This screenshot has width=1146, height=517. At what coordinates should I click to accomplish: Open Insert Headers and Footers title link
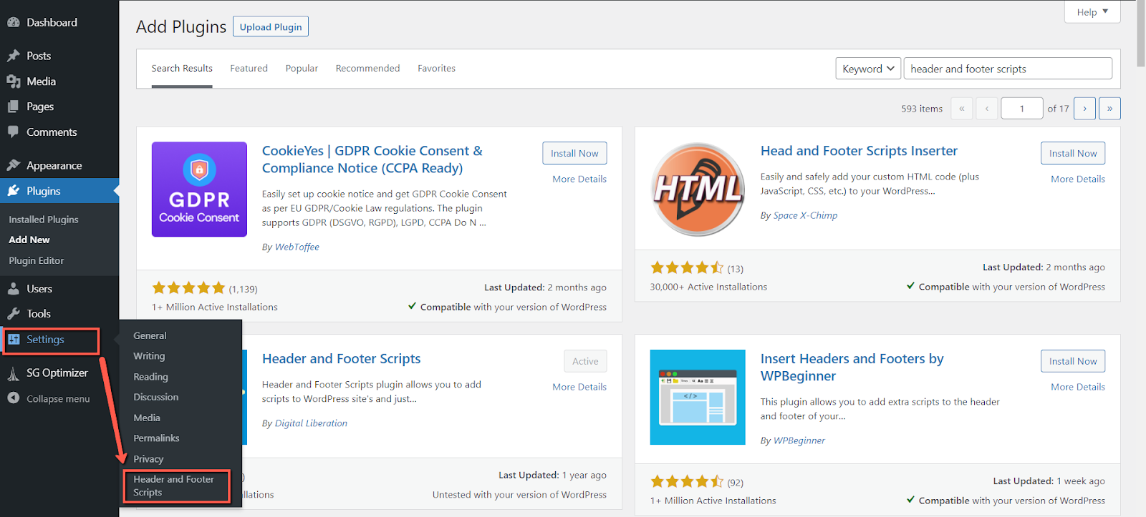852,368
